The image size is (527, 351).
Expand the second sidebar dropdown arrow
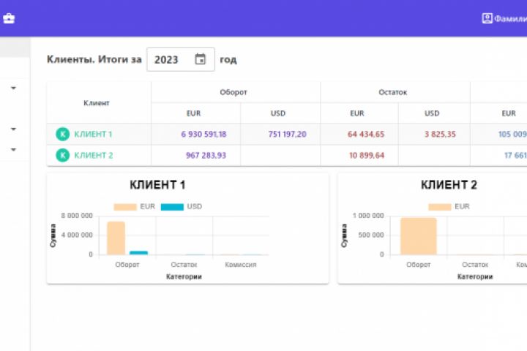tap(13, 129)
